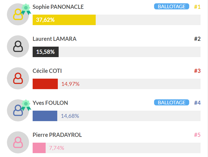The height and width of the screenshot is (157, 208).
Task: Select candidate name Yves FOULON
Action: 50,103
